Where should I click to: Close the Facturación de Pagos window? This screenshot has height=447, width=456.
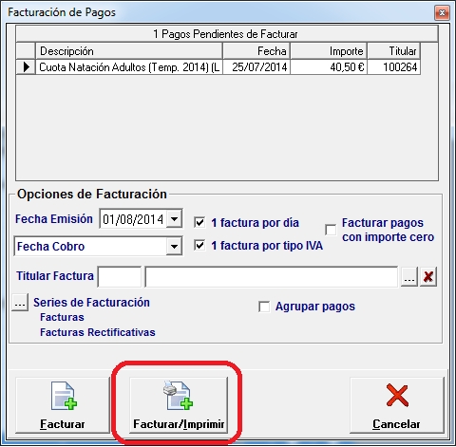click(x=442, y=12)
